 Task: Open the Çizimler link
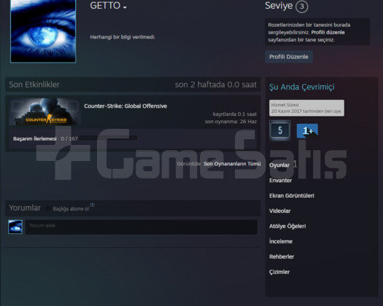(x=279, y=272)
